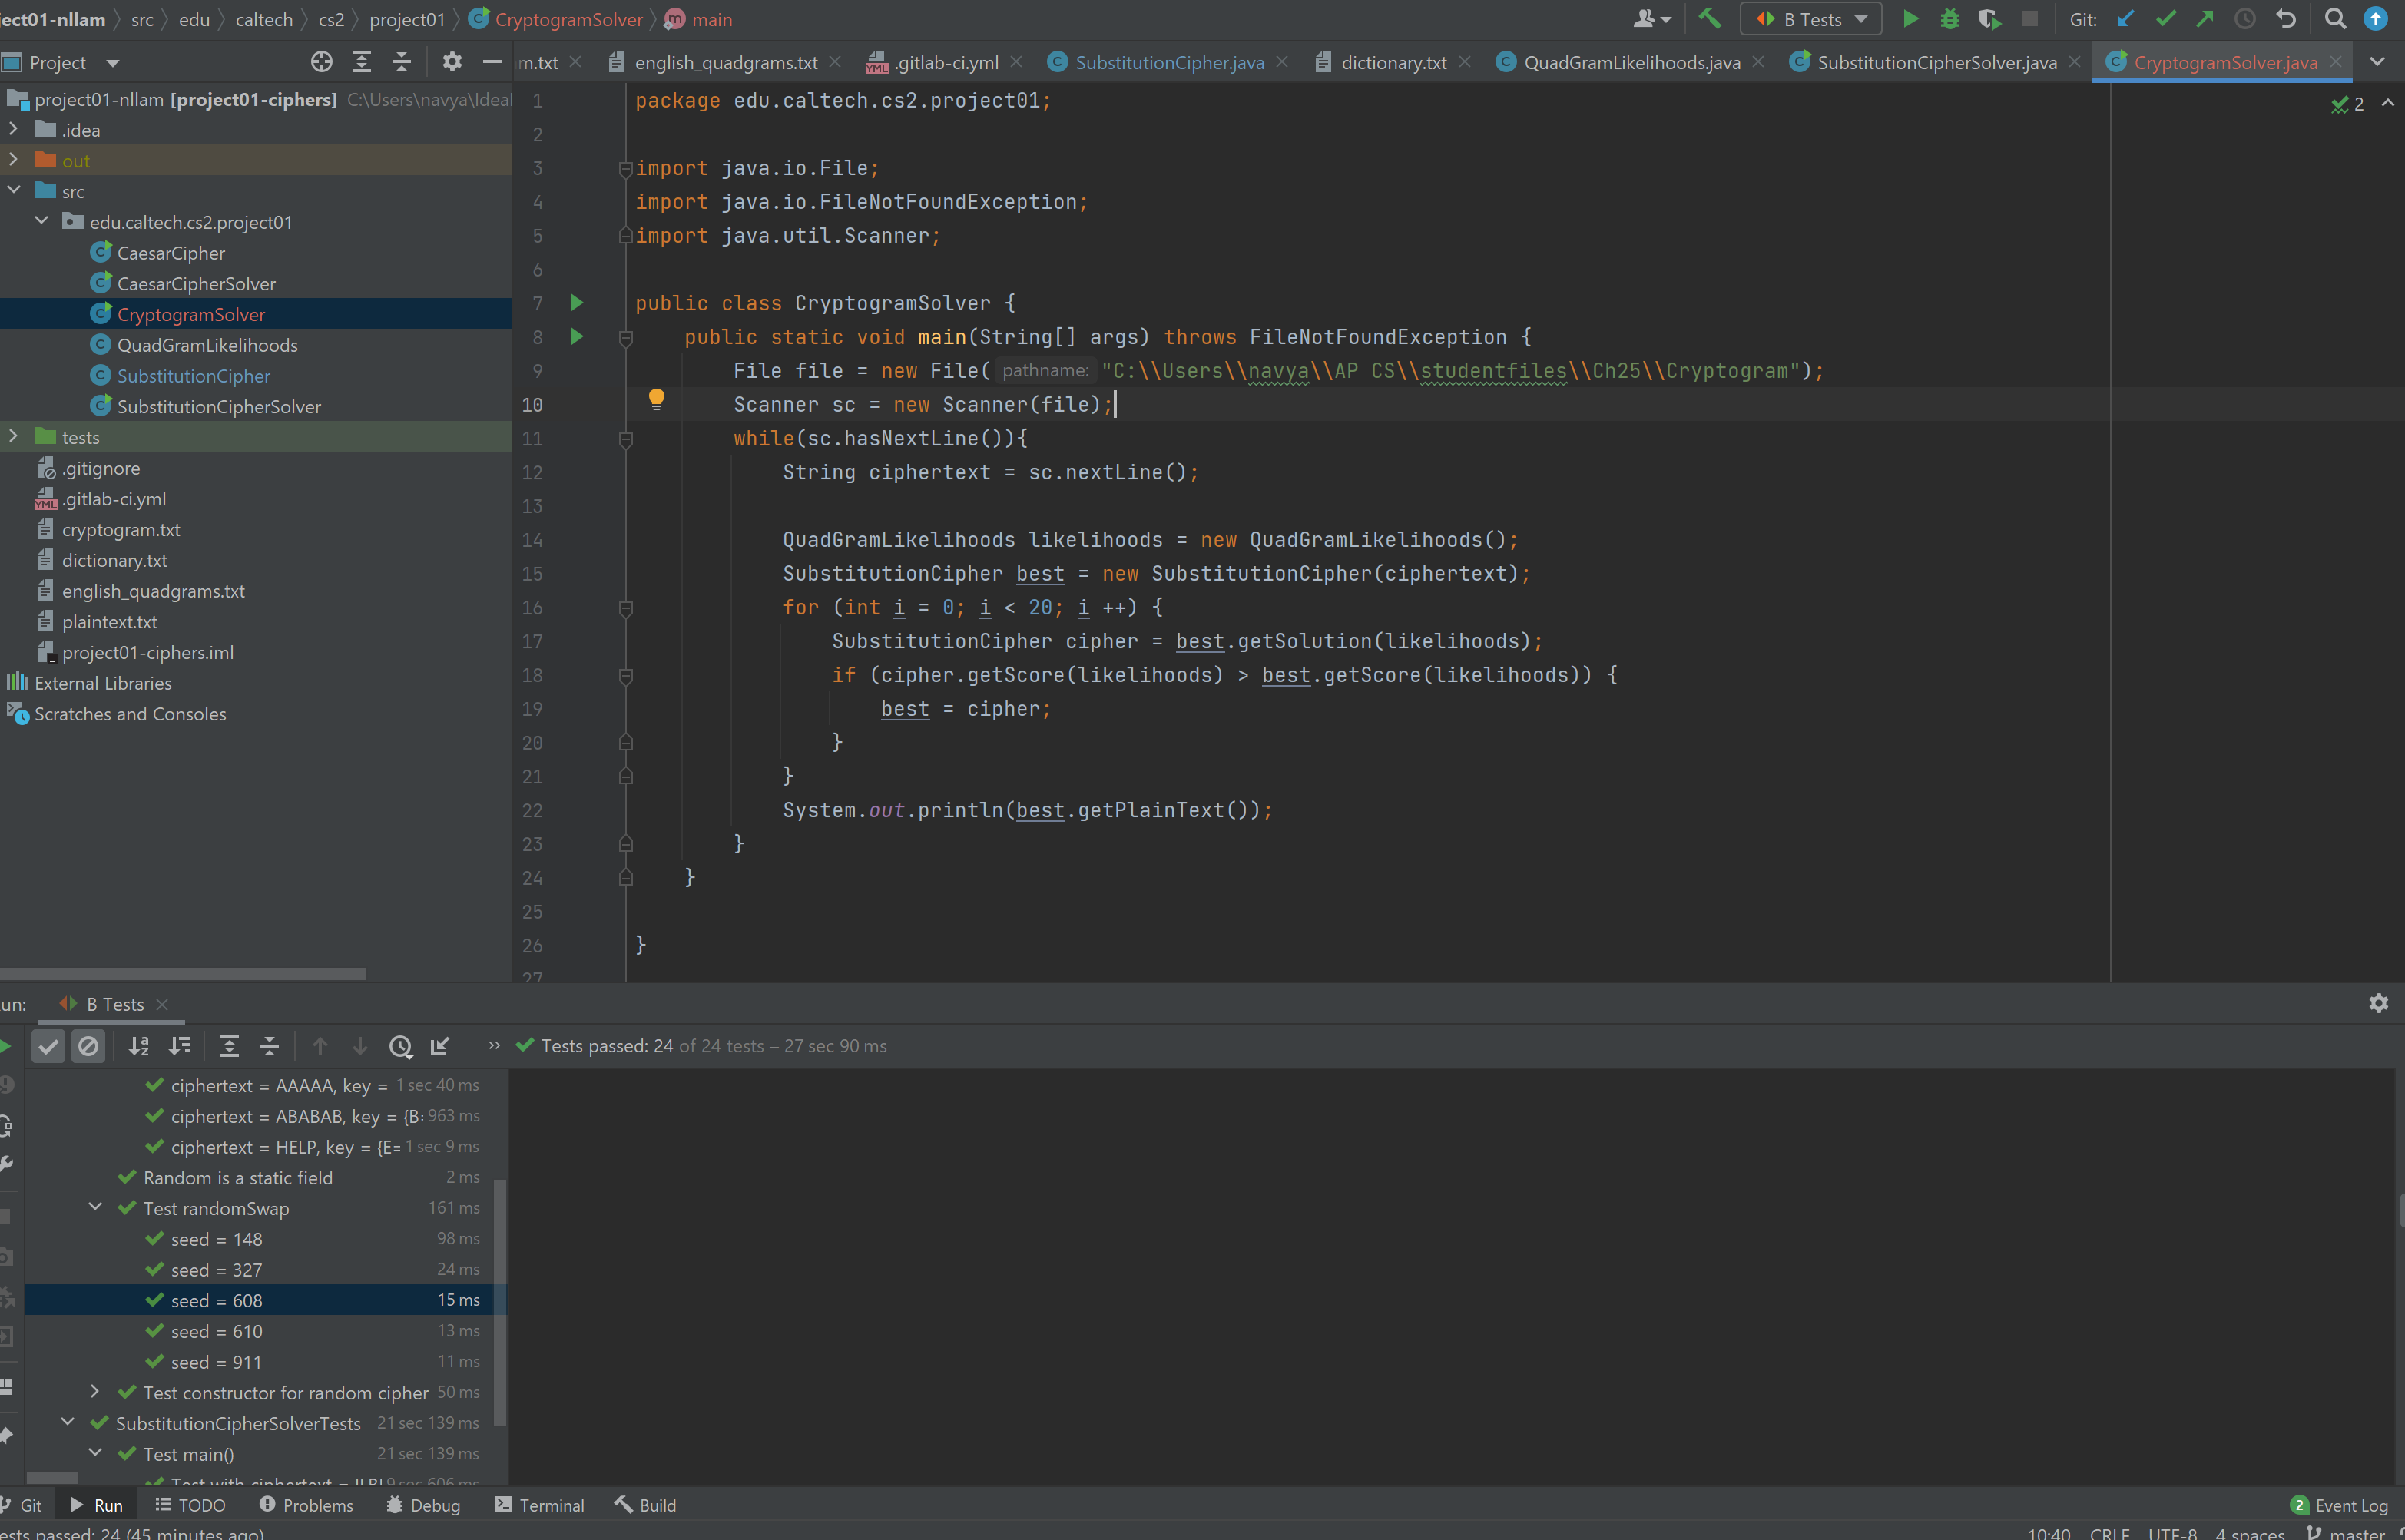This screenshot has width=2405, height=1540.
Task: Expand the tests folder in project tree
Action: click(x=13, y=437)
